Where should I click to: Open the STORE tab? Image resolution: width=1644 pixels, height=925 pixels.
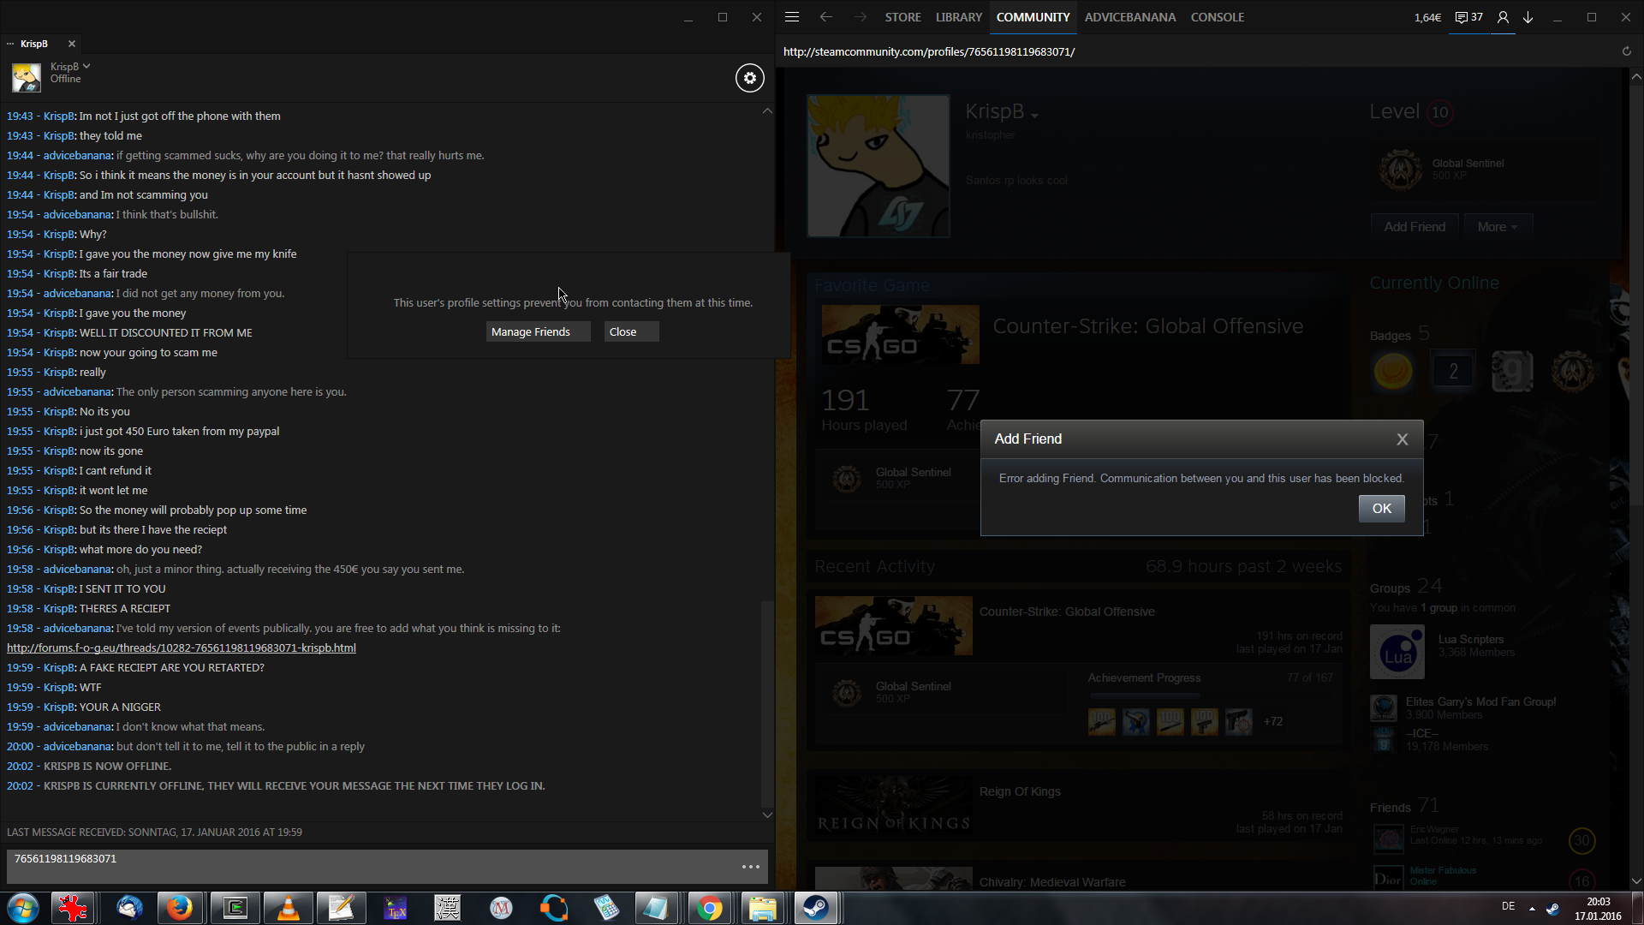(902, 17)
